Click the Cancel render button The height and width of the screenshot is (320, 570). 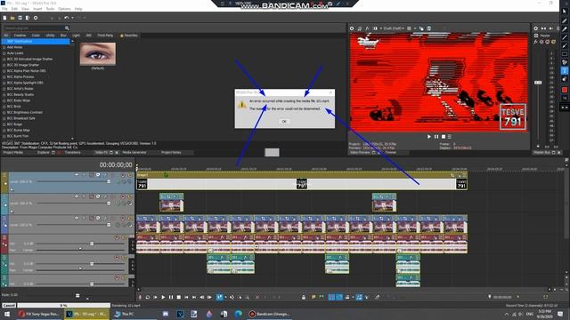point(9,306)
